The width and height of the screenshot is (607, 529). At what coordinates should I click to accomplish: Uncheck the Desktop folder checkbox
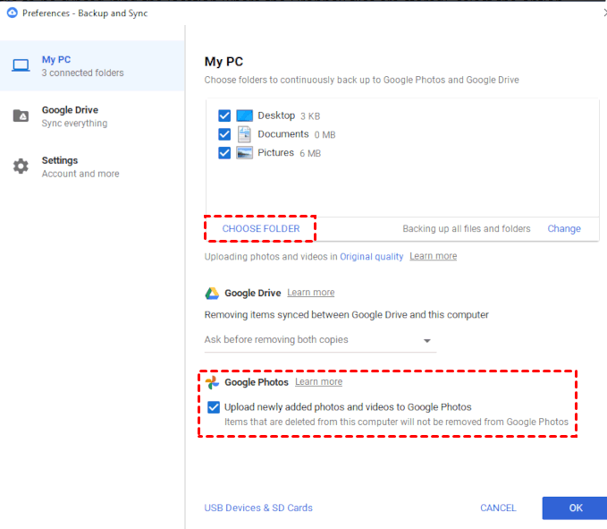224,115
